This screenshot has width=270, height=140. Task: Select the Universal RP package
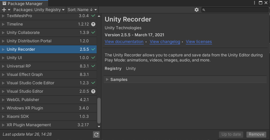coord(48,66)
